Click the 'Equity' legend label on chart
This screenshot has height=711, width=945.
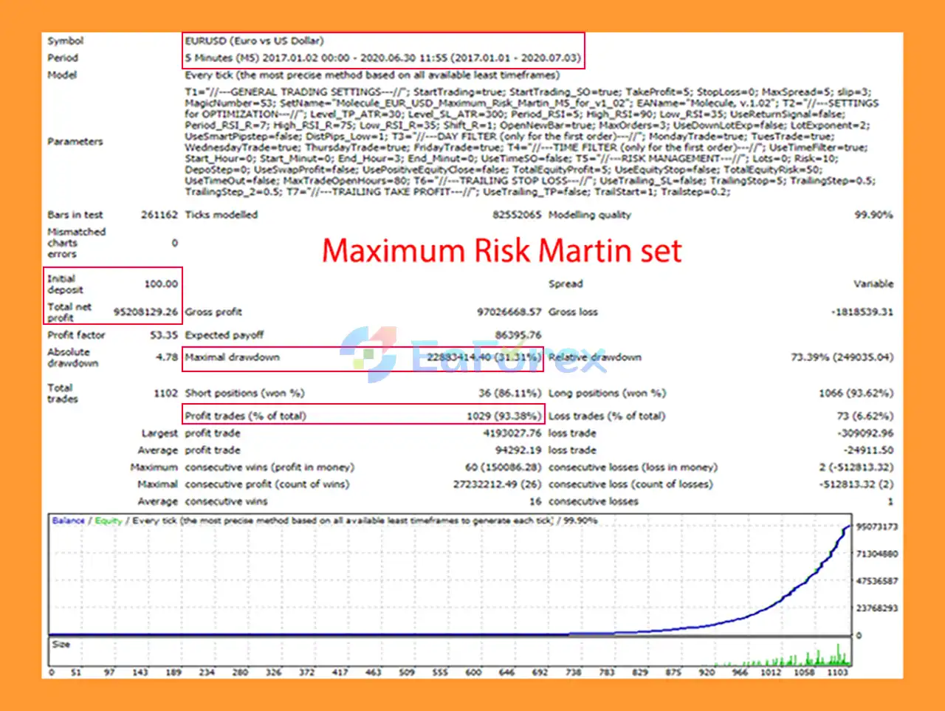pos(108,521)
